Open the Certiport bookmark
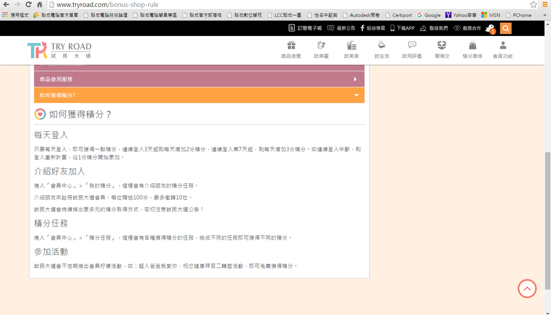The width and height of the screenshot is (551, 315). click(x=399, y=15)
